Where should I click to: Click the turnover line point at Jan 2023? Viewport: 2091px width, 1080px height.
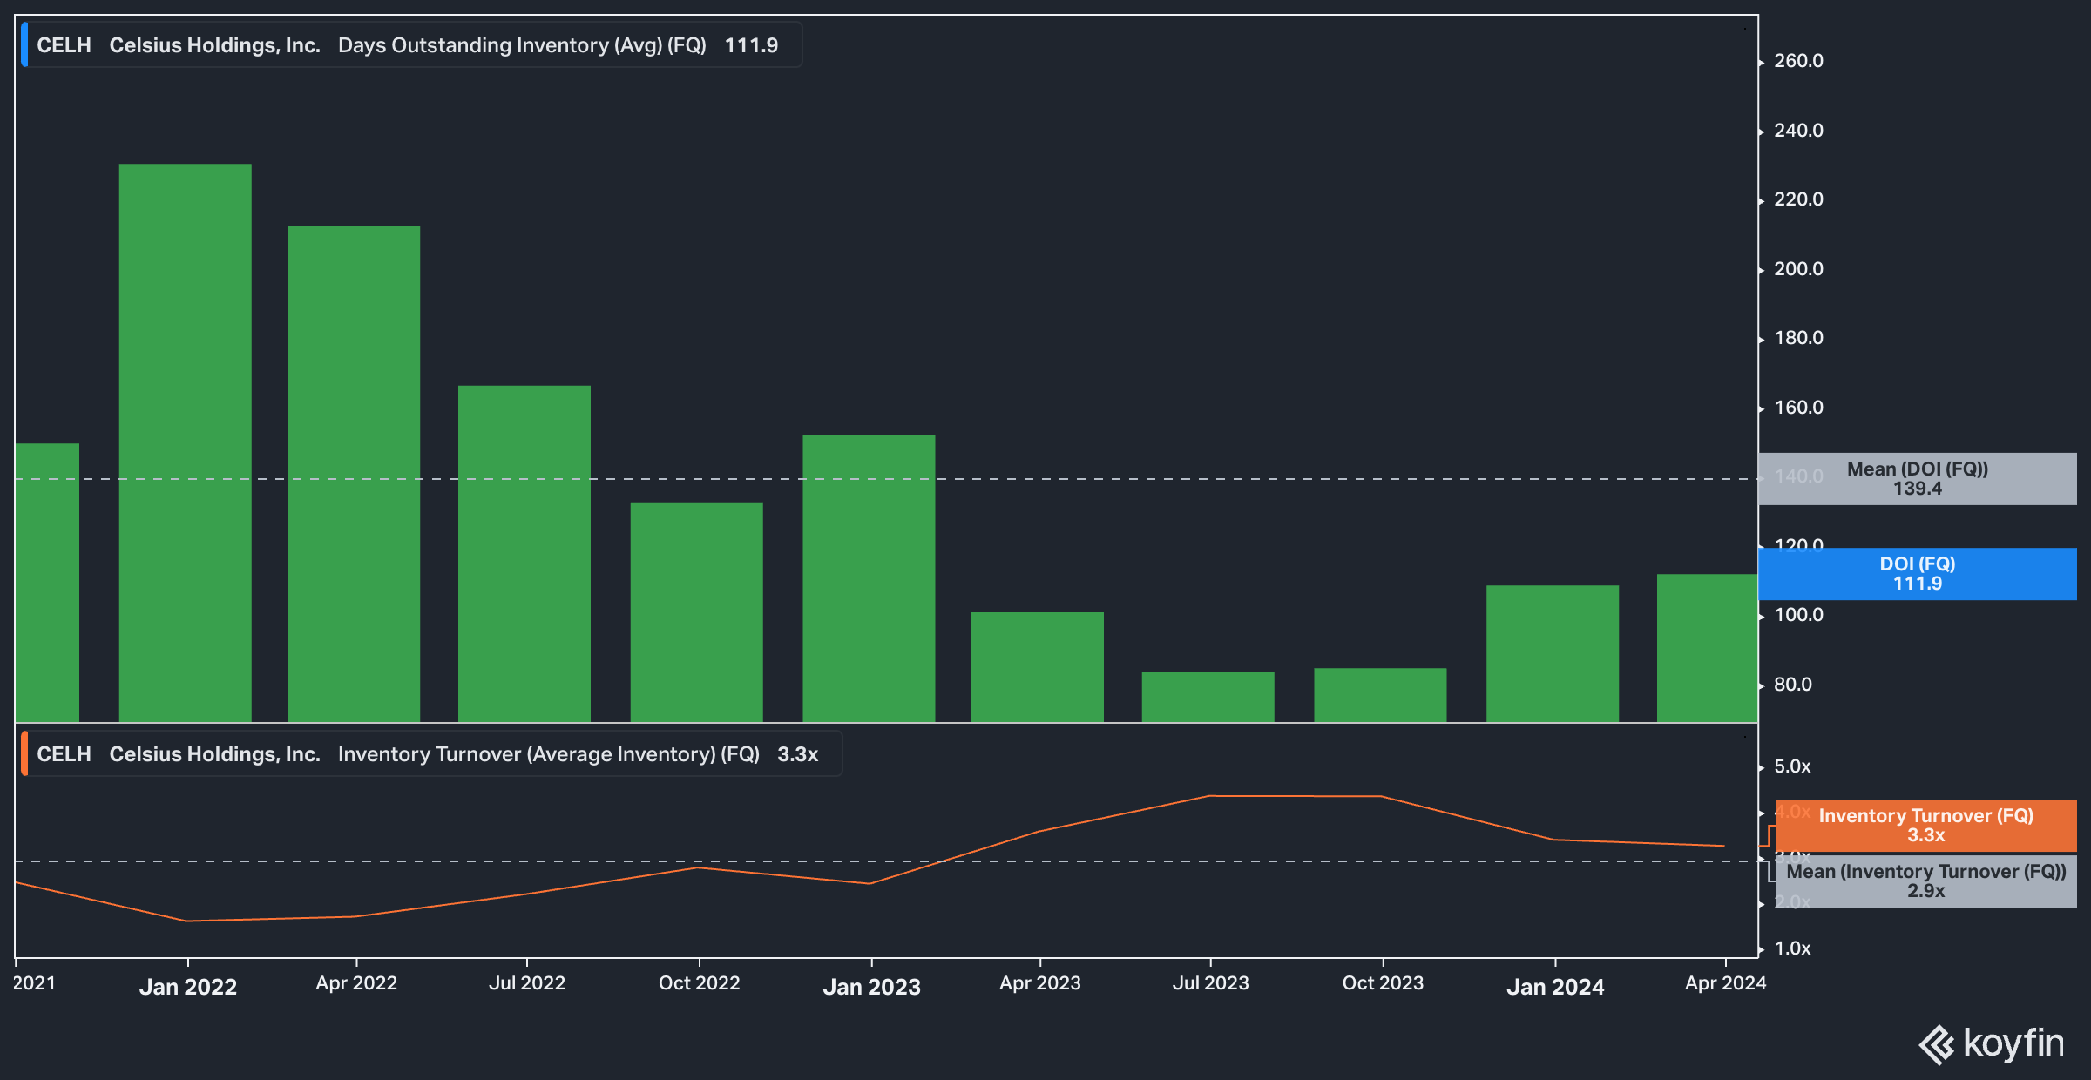870,884
